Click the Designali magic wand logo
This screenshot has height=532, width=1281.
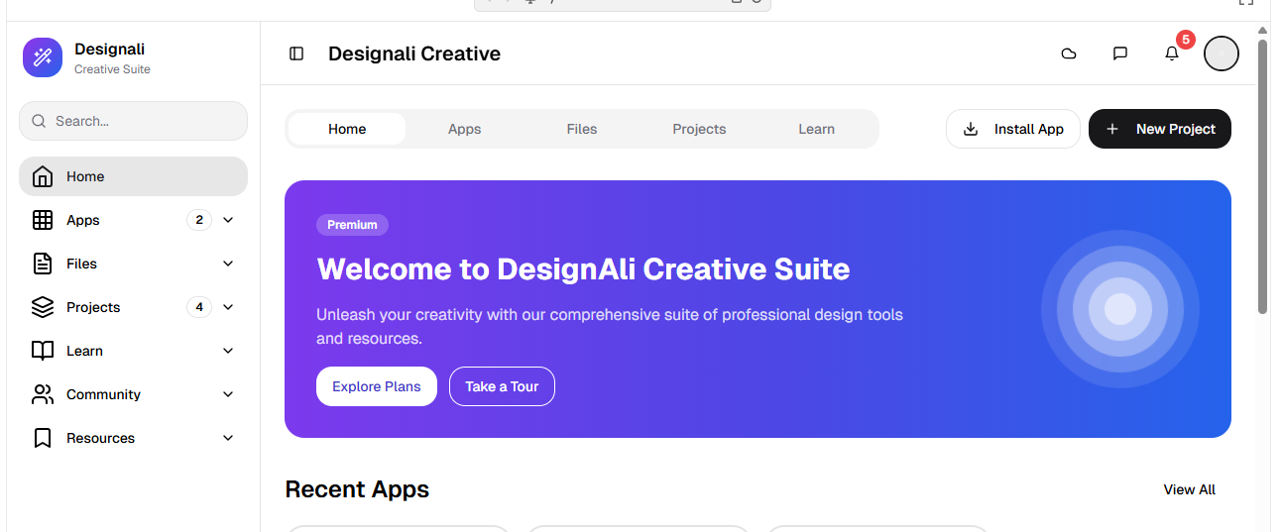coord(43,57)
